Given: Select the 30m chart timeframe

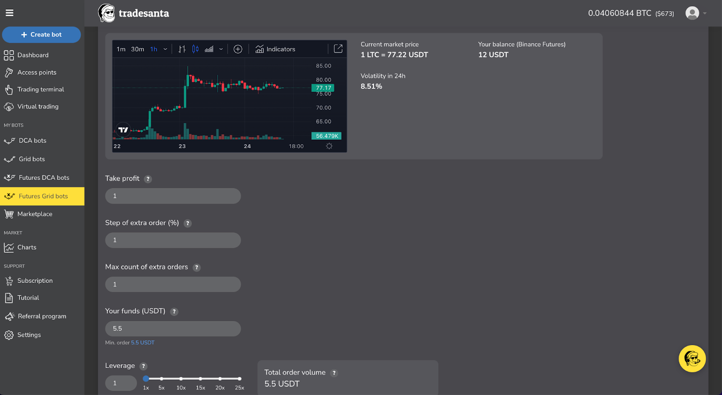Looking at the screenshot, I should 138,49.
